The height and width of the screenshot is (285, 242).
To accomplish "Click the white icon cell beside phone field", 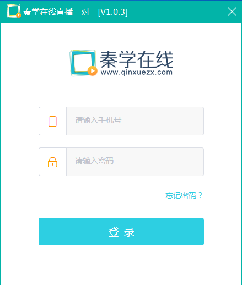I will pos(52,121).
